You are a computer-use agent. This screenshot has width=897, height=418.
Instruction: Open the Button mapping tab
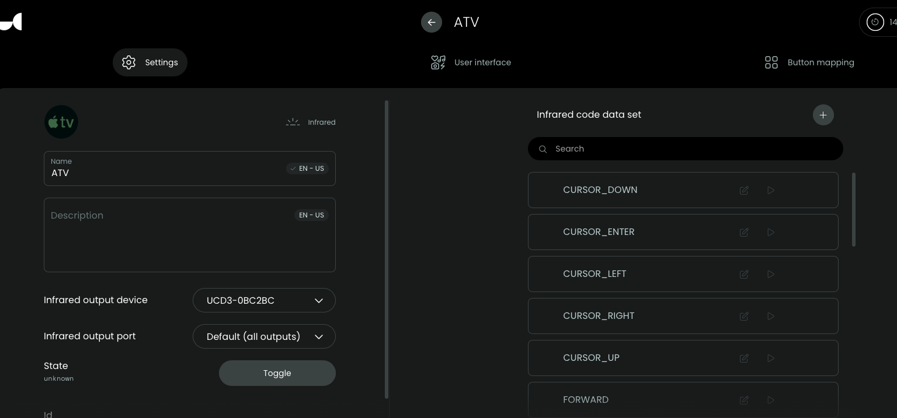point(809,62)
